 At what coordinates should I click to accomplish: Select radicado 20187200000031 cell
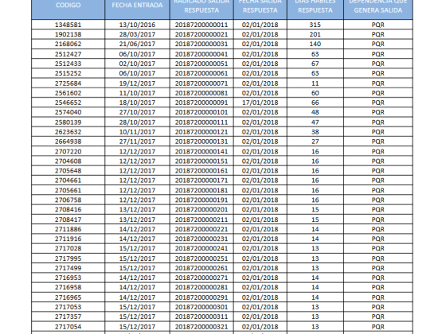pos(201,44)
